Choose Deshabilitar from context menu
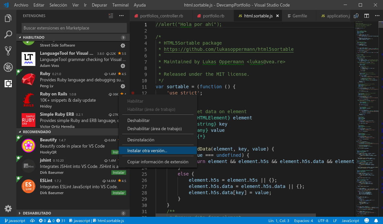Screen dimensions: 383x224 (138, 121)
